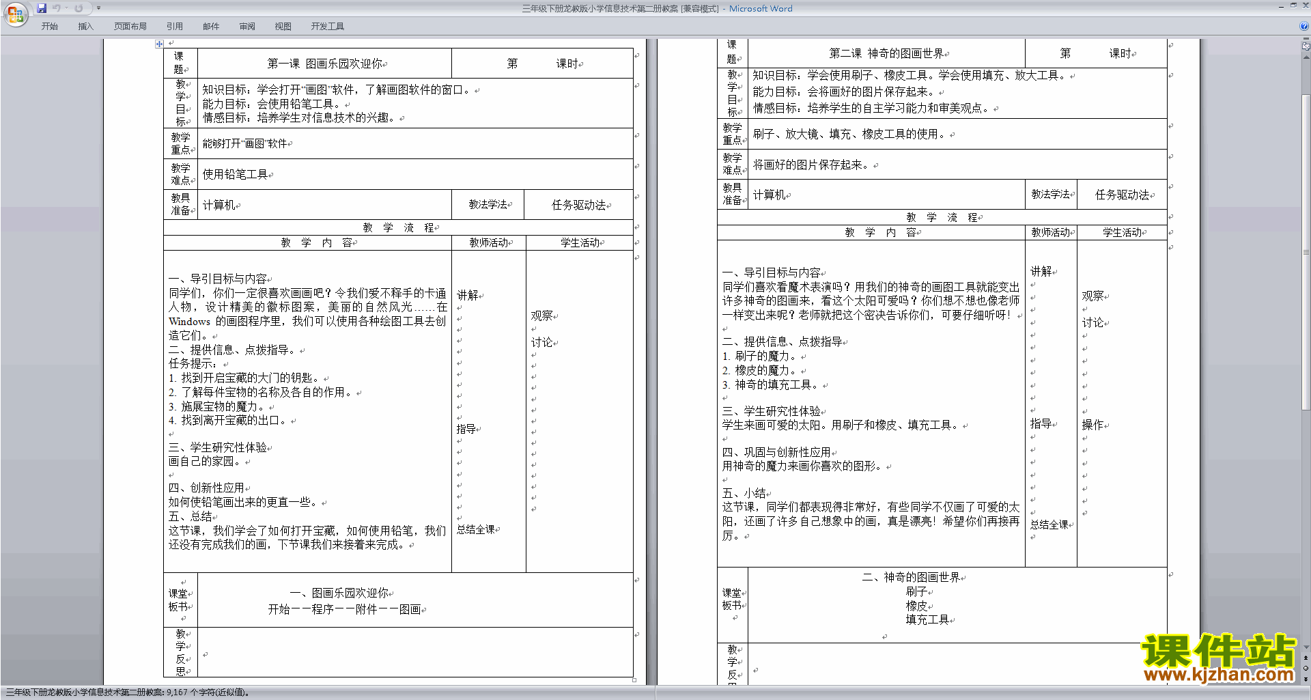The height and width of the screenshot is (700, 1311).
Task: Go to the previous page
Action: (1306, 658)
